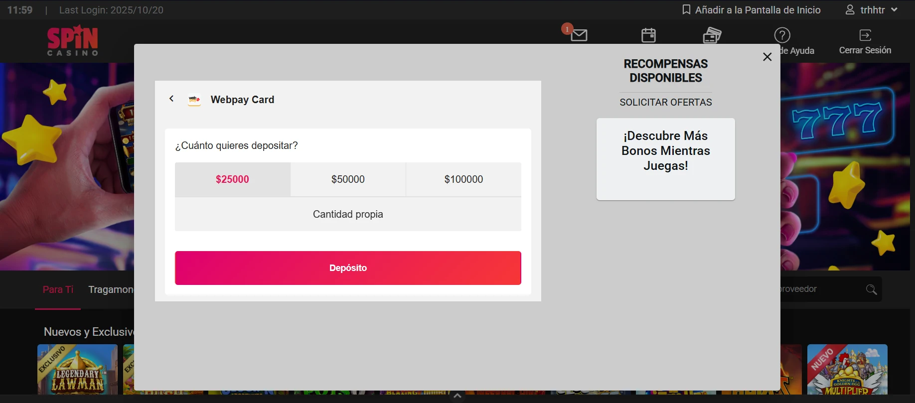Click the Spin Casino logo

coord(73,40)
